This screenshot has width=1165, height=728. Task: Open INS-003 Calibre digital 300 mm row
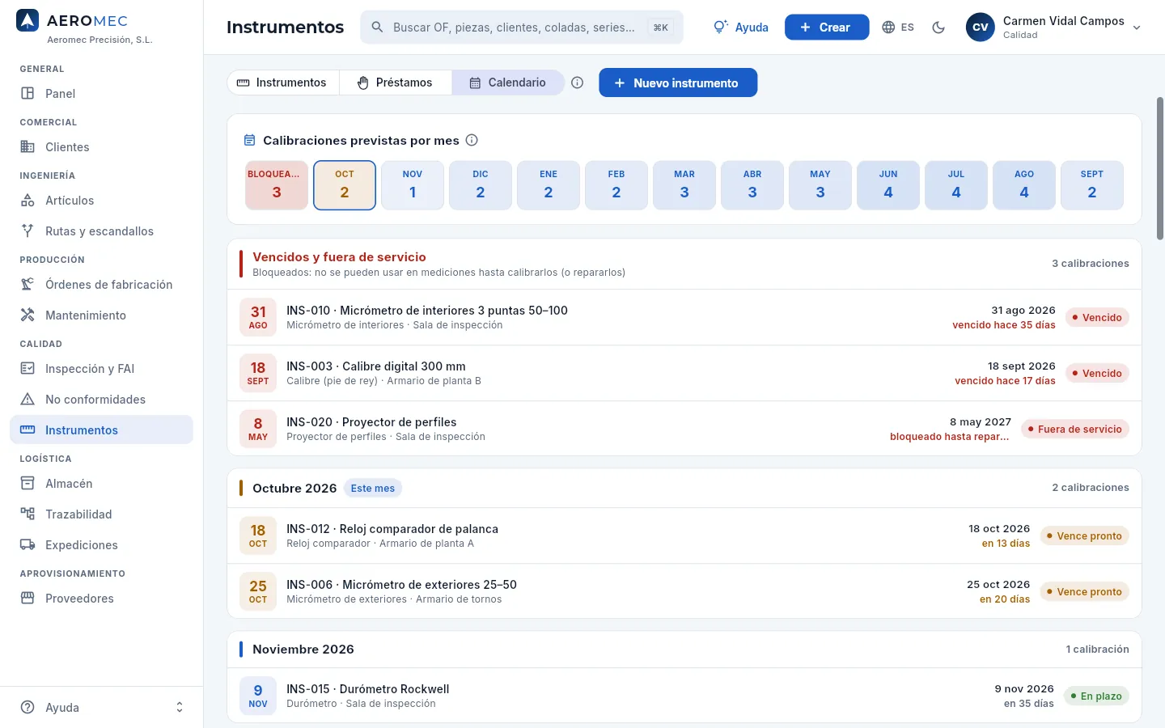(x=684, y=373)
